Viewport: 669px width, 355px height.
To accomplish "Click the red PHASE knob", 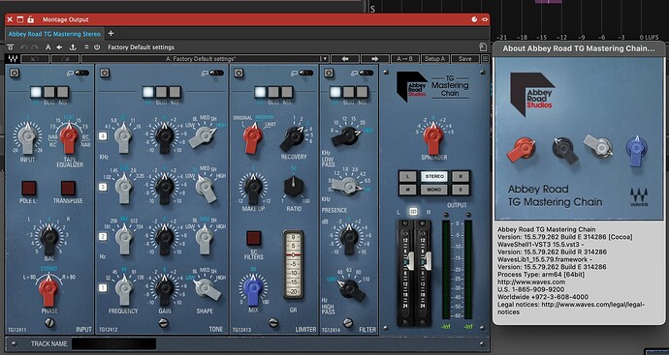I will coord(48,289).
